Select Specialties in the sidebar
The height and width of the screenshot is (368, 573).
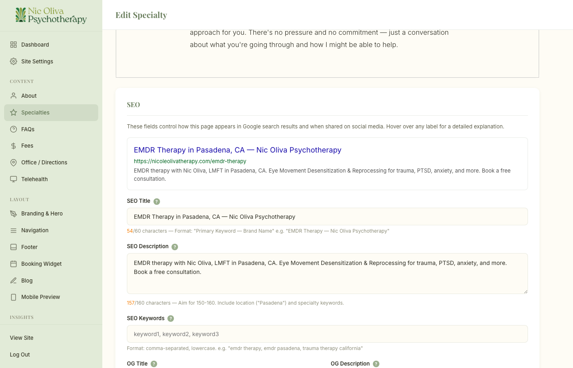click(51, 112)
